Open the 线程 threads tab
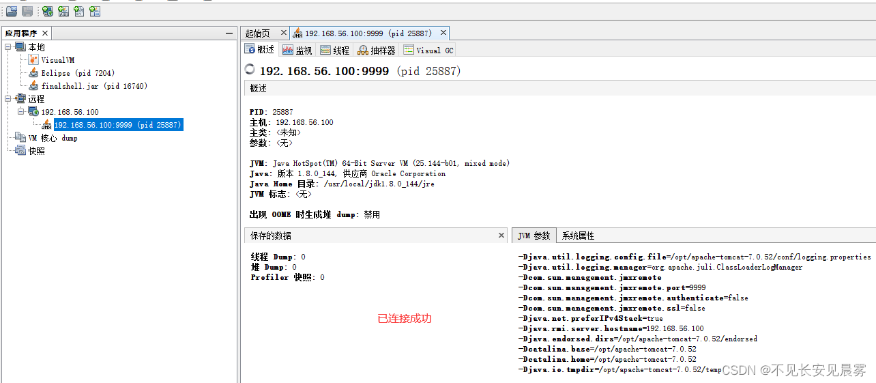The width and height of the screenshot is (876, 383). click(334, 51)
